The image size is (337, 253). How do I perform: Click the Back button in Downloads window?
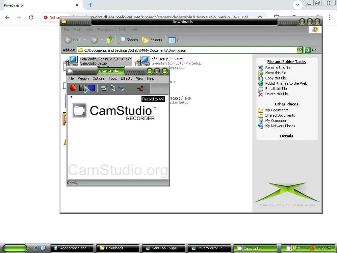coord(73,40)
